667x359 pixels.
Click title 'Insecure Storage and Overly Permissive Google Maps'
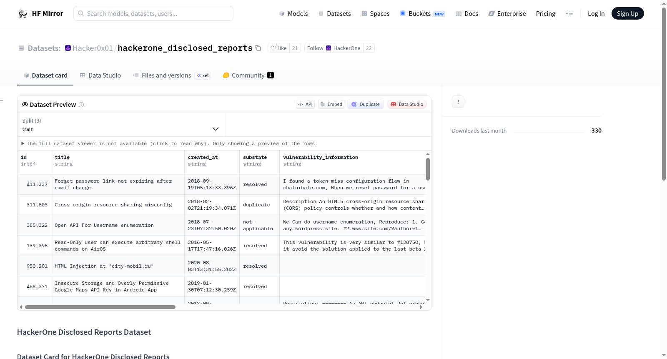(x=112, y=287)
